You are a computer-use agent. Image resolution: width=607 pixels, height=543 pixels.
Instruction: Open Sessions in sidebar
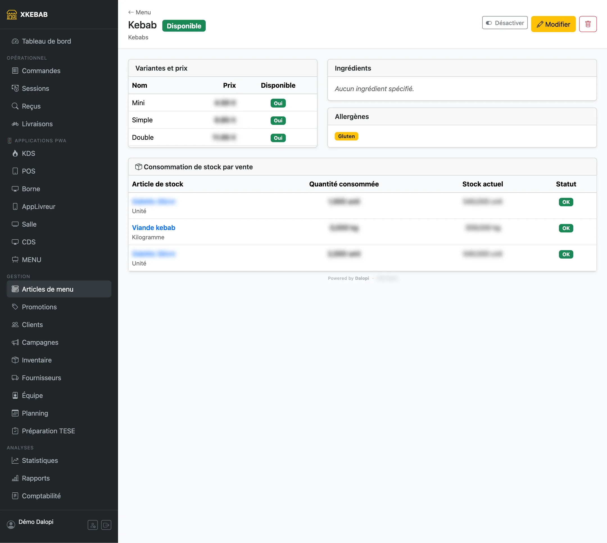point(59,88)
